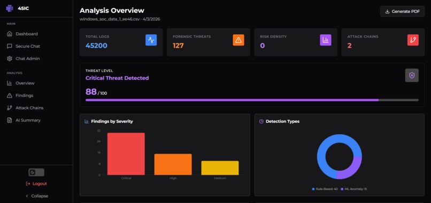The width and height of the screenshot is (431, 203).
Task: Click the threat level progress bar
Action: [x=252, y=100]
